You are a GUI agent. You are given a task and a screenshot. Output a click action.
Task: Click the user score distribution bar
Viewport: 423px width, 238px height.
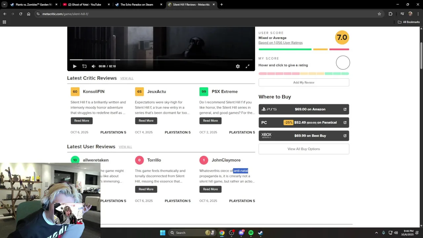(x=304, y=49)
